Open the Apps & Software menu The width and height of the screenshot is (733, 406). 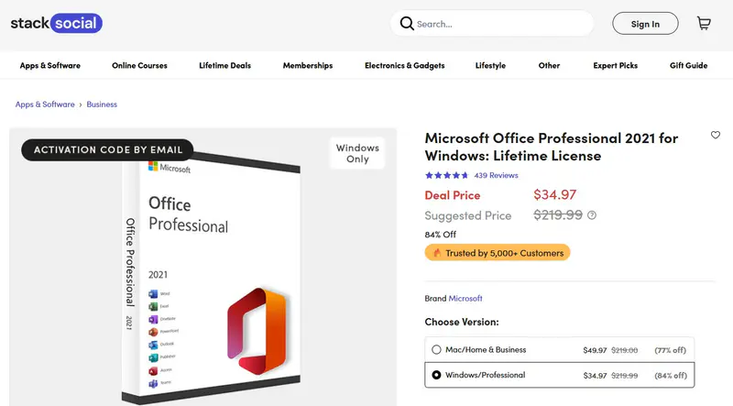pos(49,66)
